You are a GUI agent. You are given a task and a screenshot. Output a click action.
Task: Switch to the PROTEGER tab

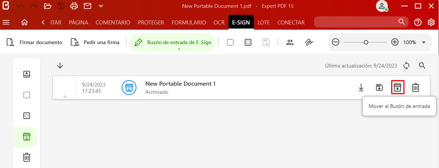pos(151,22)
